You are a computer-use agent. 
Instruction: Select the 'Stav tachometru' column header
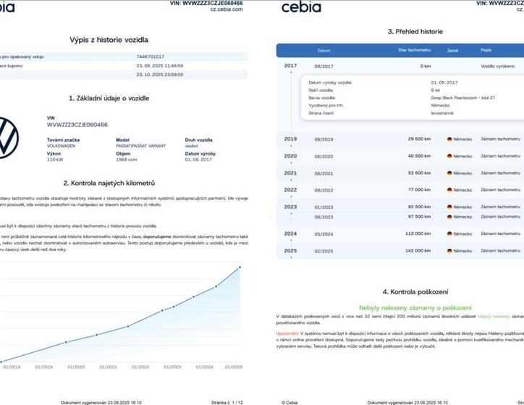point(413,51)
